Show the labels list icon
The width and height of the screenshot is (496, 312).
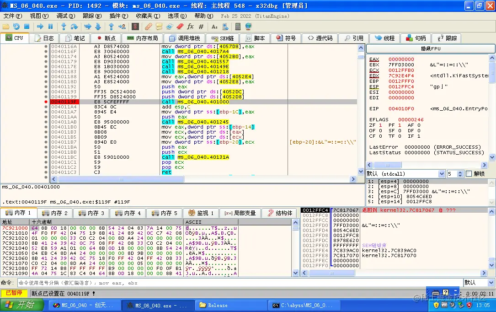click(x=170, y=27)
